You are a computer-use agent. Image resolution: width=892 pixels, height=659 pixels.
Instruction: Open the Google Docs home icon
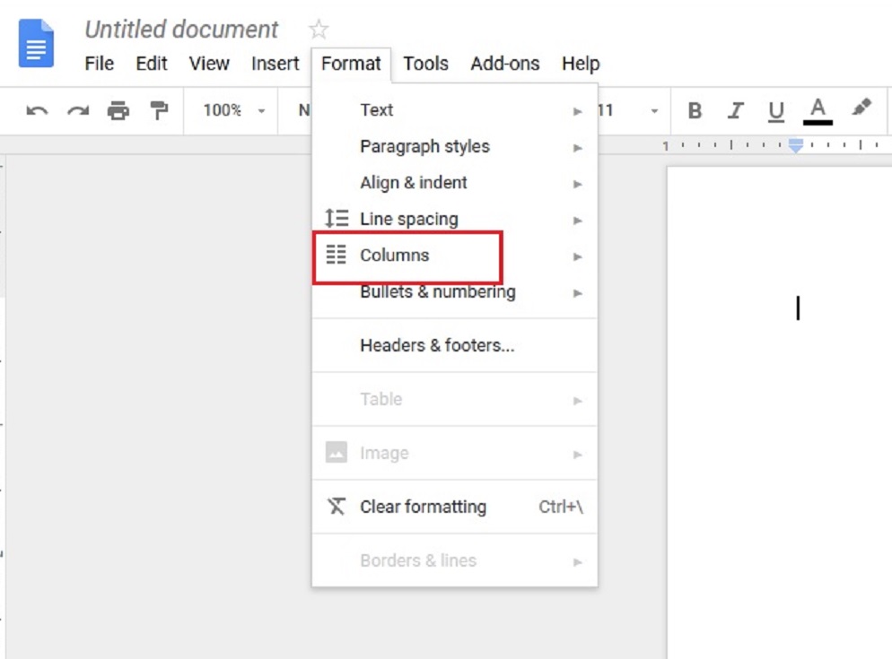(x=37, y=43)
